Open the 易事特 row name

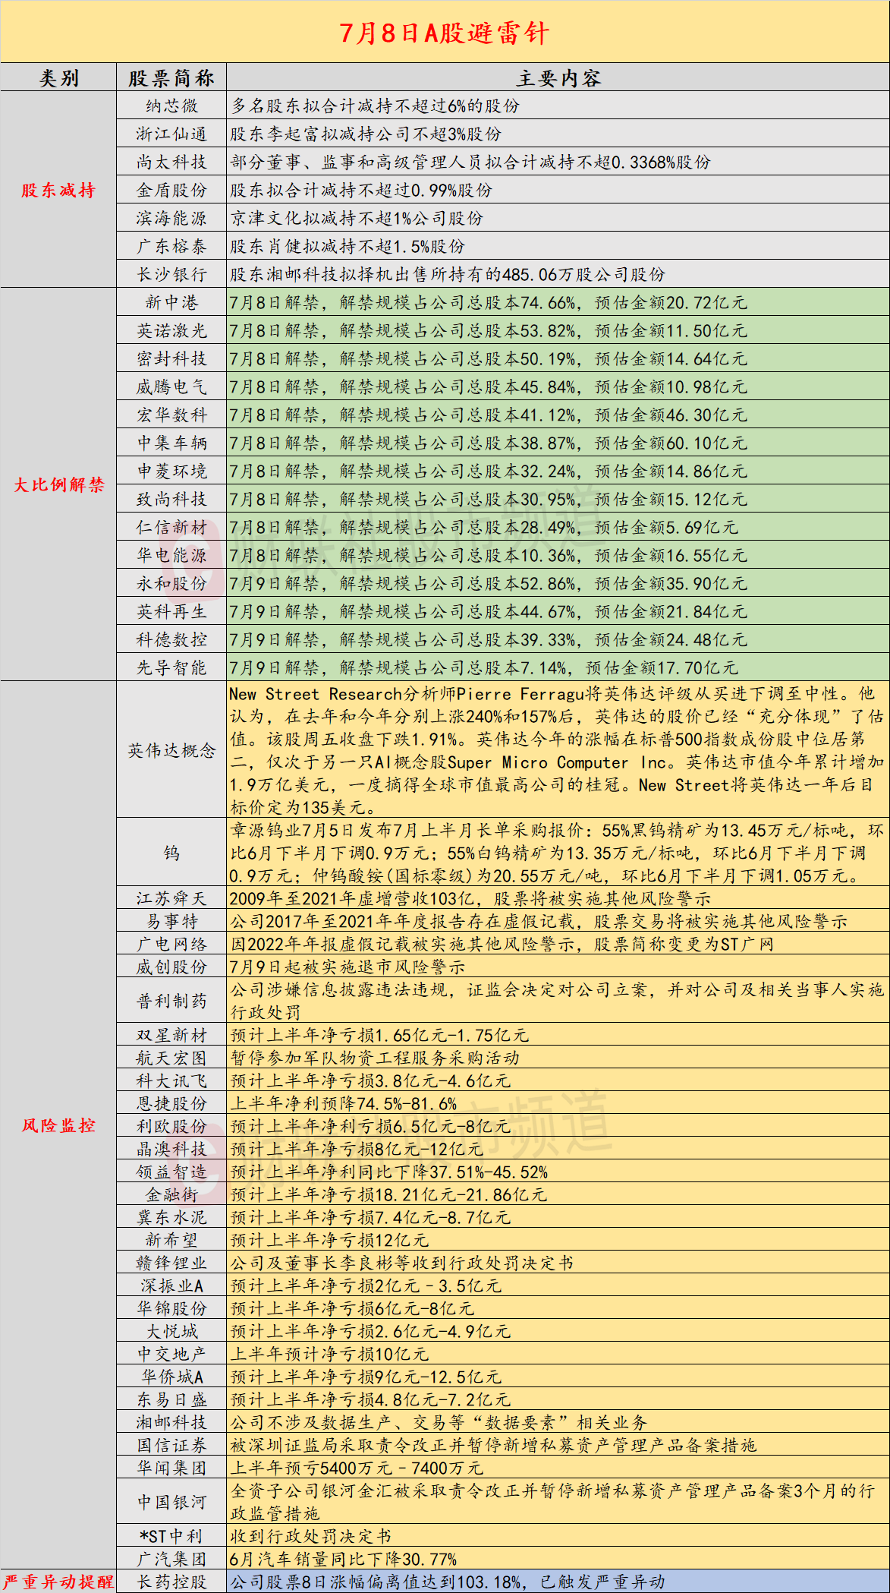171,921
